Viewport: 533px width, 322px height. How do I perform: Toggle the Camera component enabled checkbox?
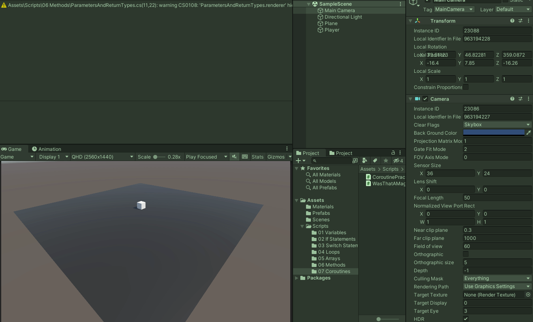point(425,99)
